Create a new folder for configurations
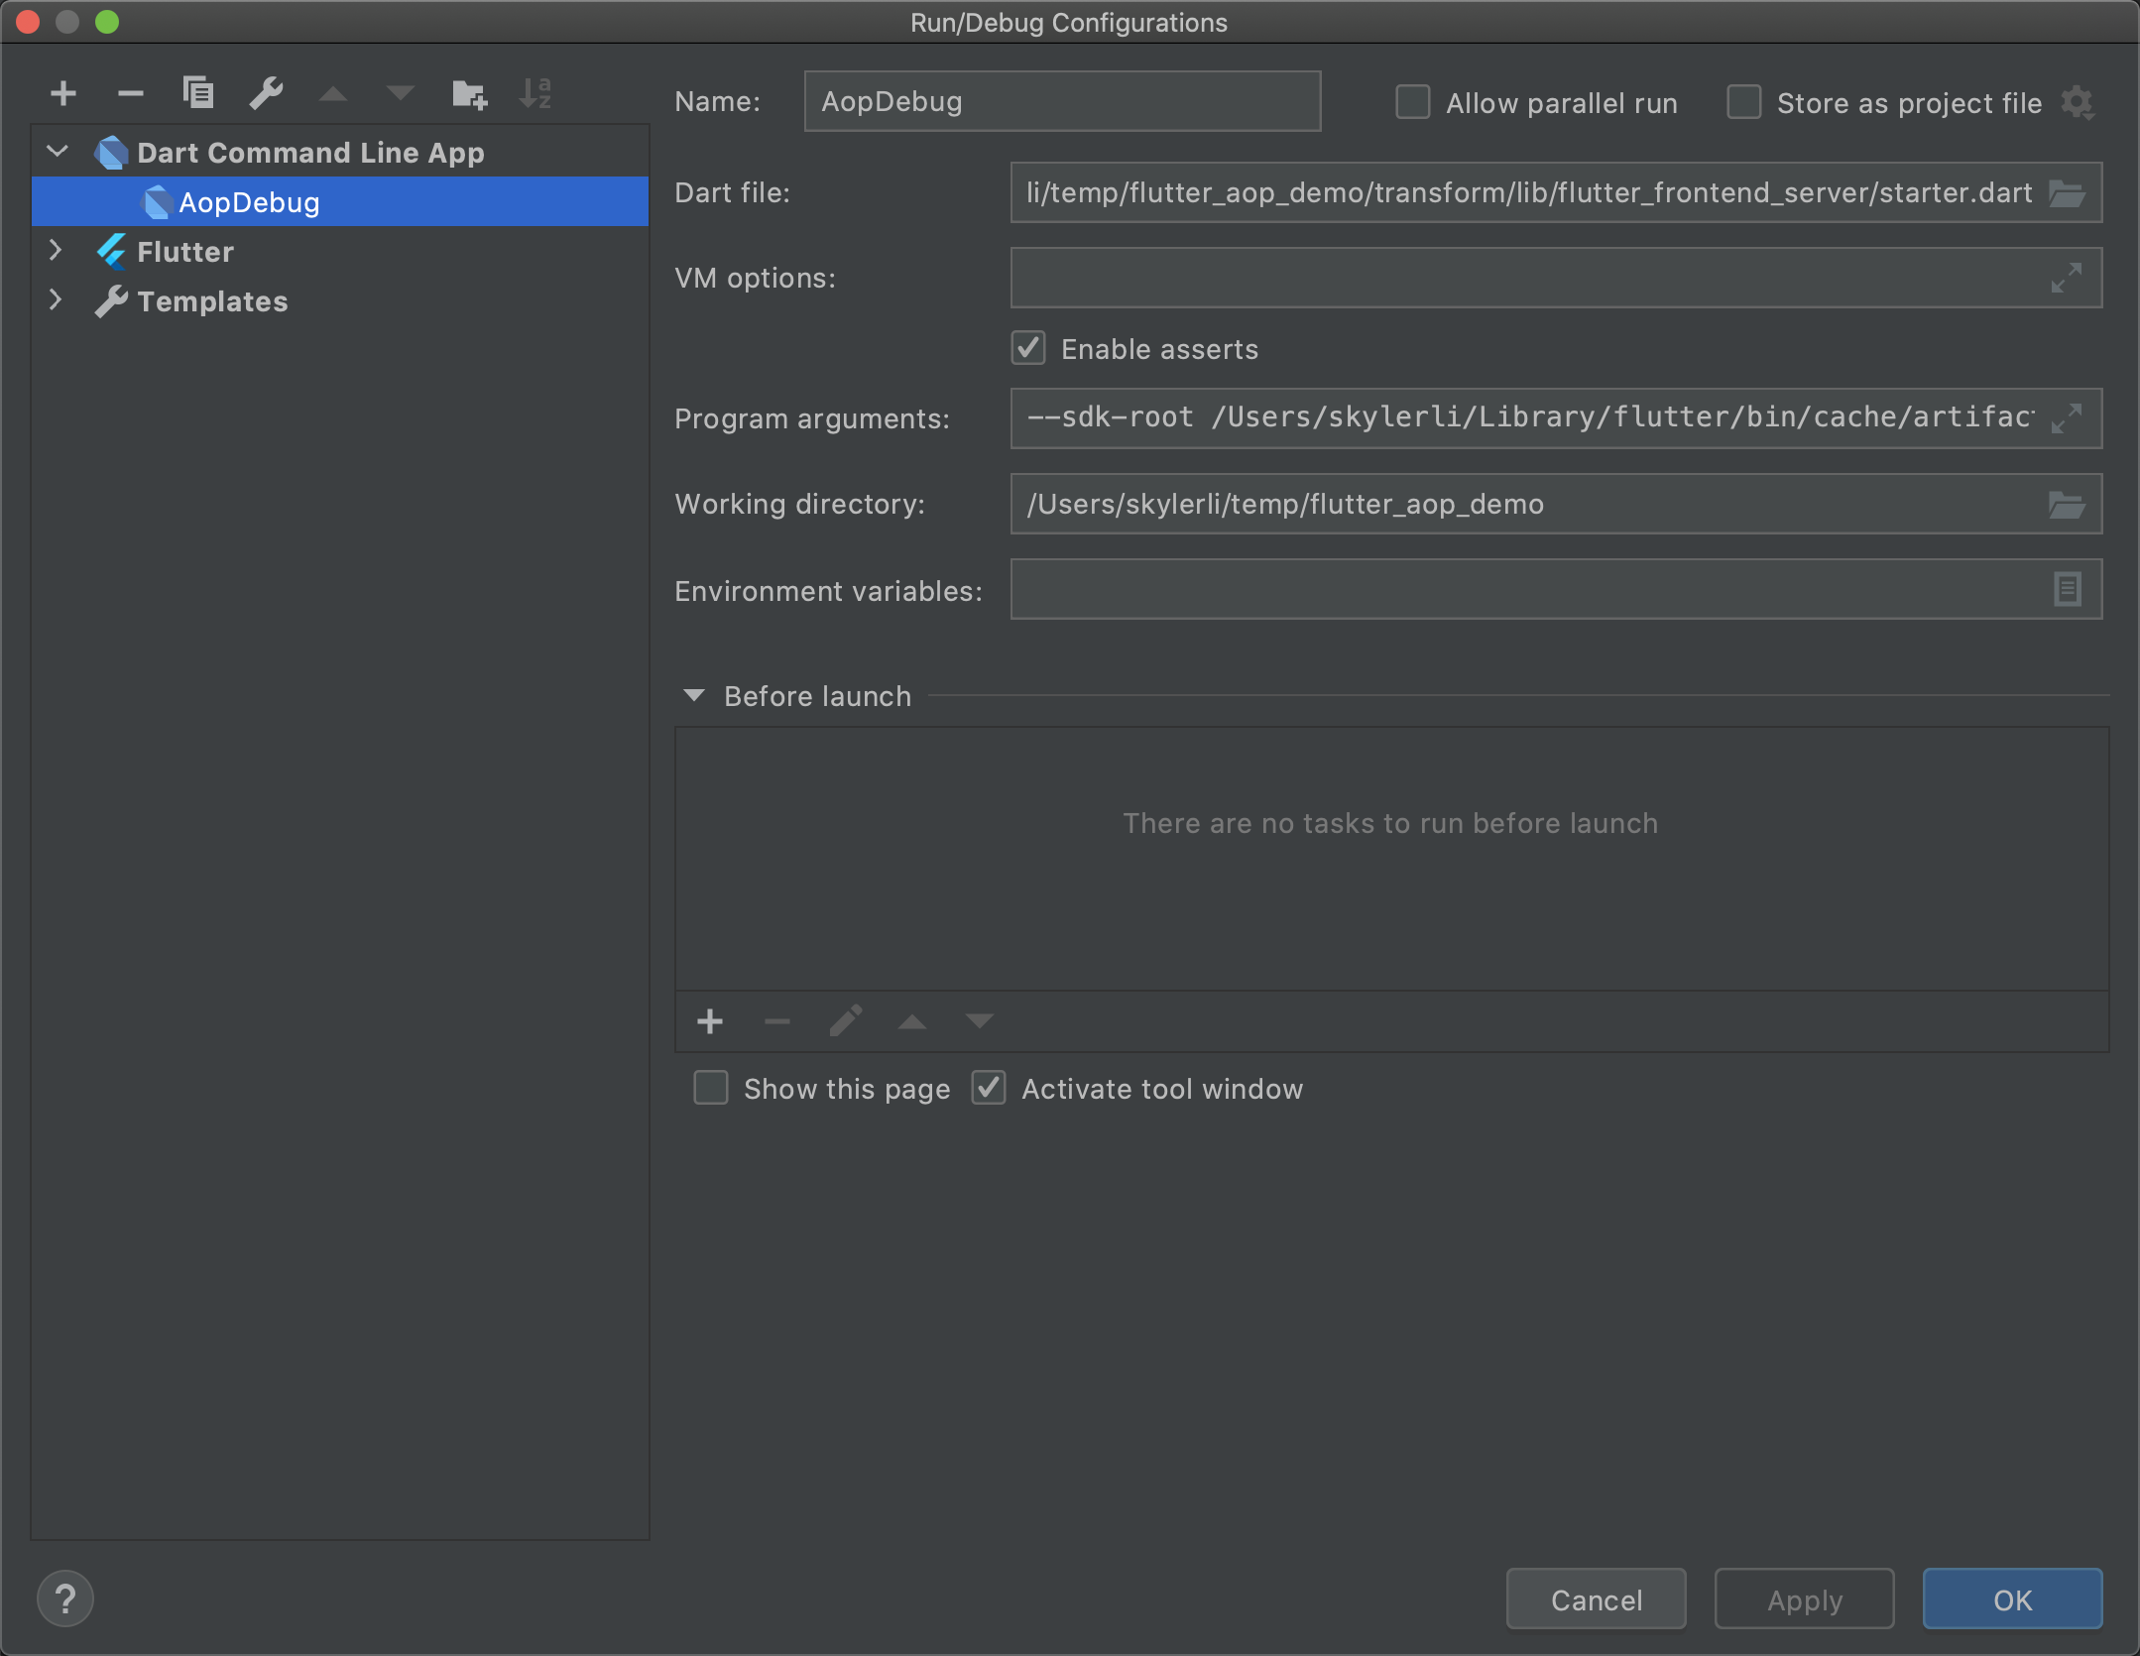Image resolution: width=2140 pixels, height=1656 pixels. 468,92
